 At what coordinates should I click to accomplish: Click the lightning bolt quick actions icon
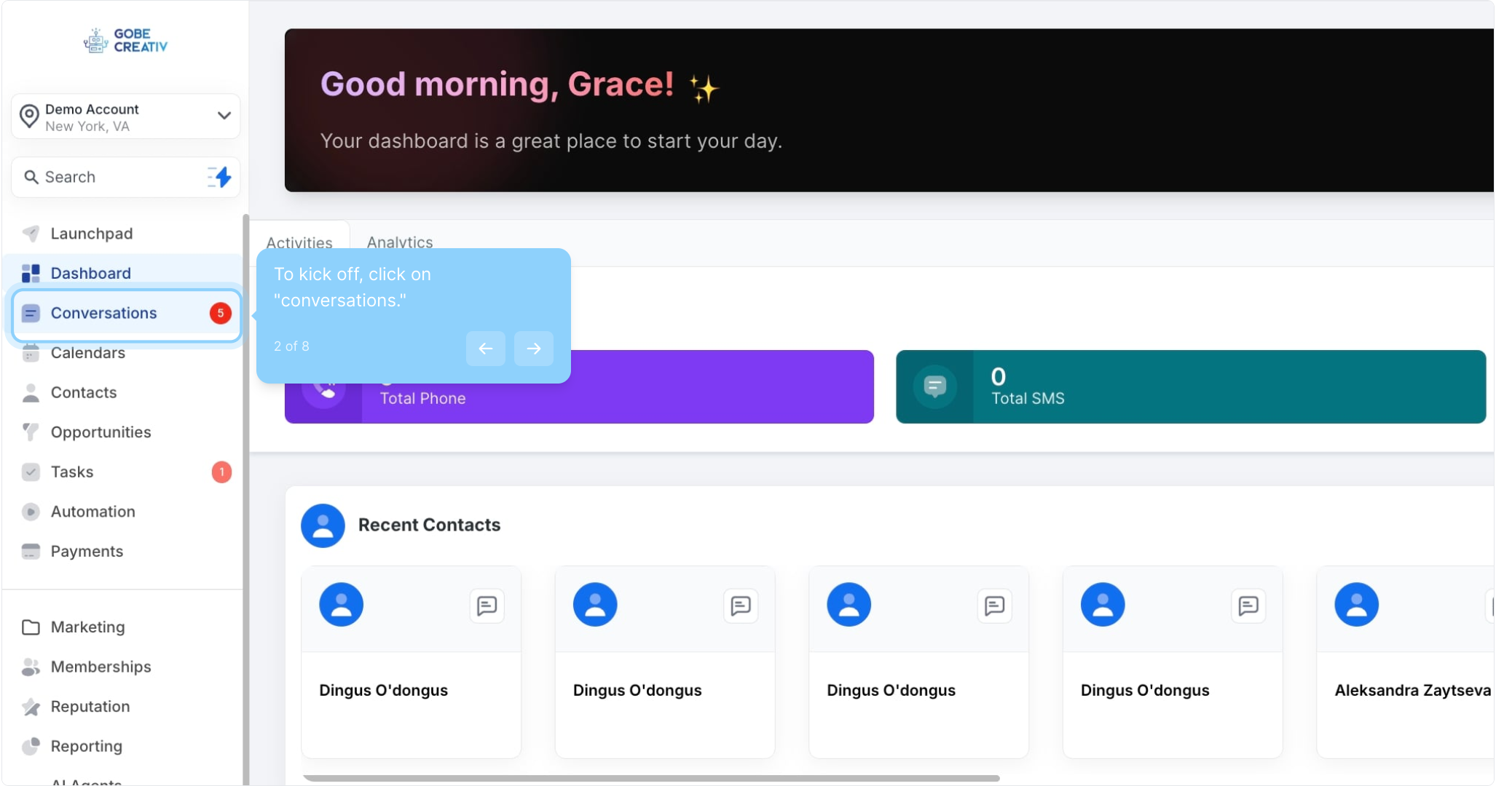220,177
